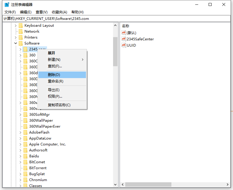The height and width of the screenshot is (190, 233).
Task: Click the registry path address bar
Action: tap(119, 18)
